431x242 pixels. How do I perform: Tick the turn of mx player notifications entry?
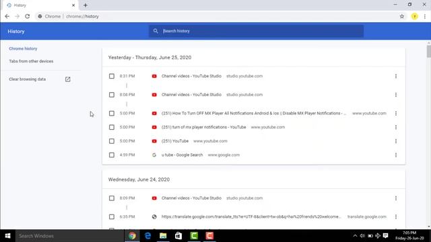tap(112, 127)
